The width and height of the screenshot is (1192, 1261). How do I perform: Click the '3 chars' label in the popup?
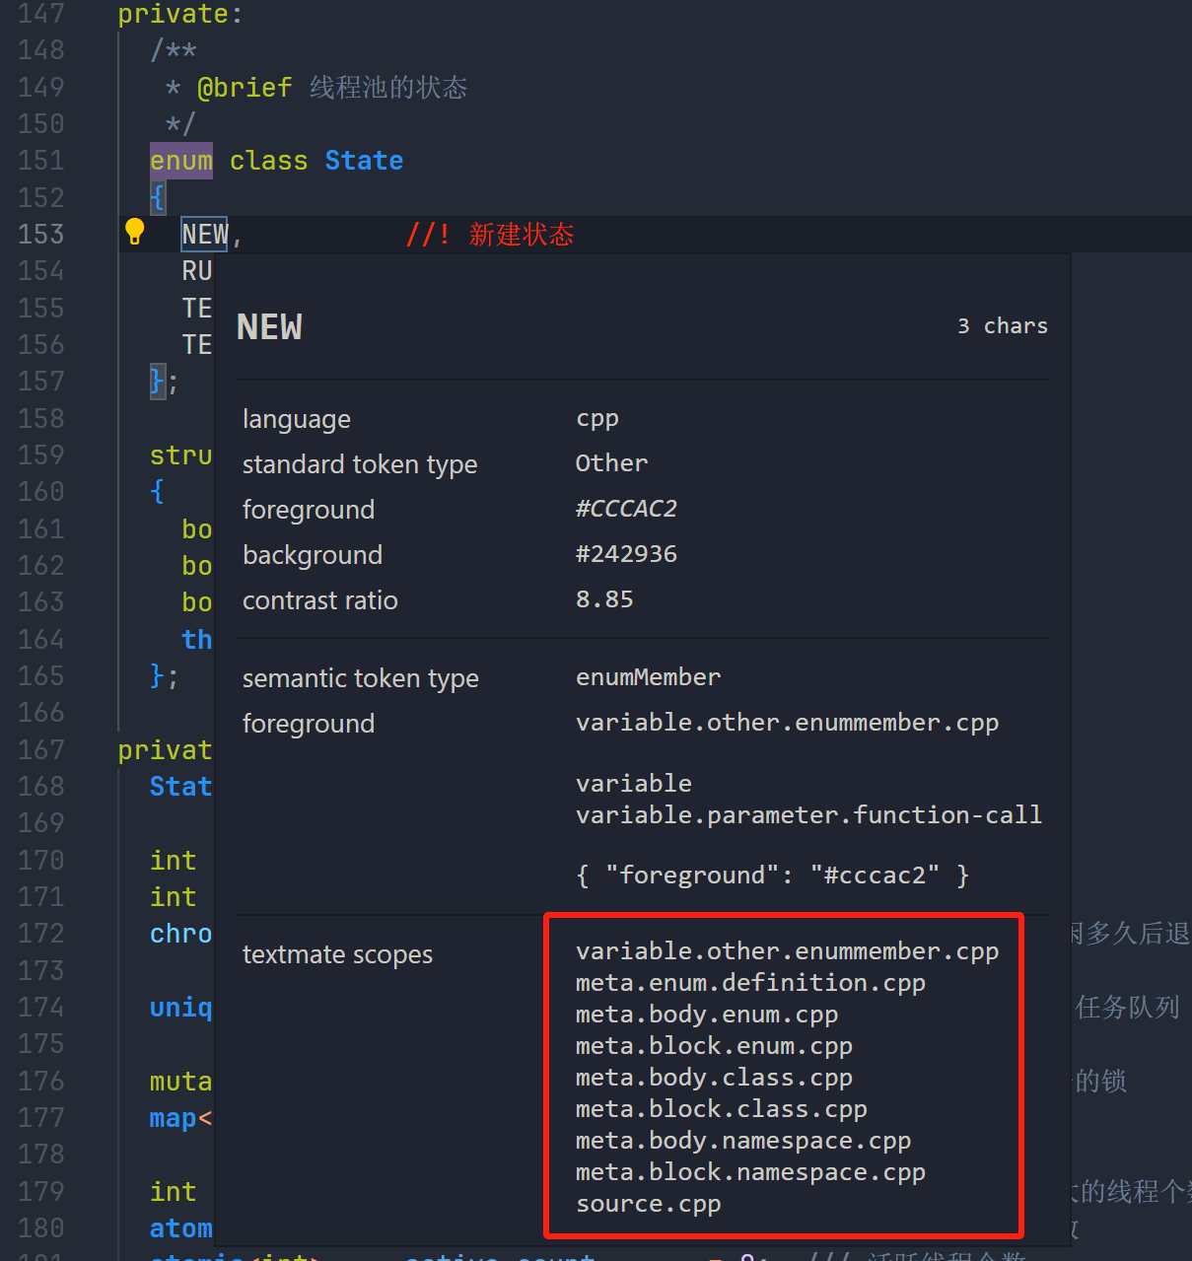coord(1003,326)
